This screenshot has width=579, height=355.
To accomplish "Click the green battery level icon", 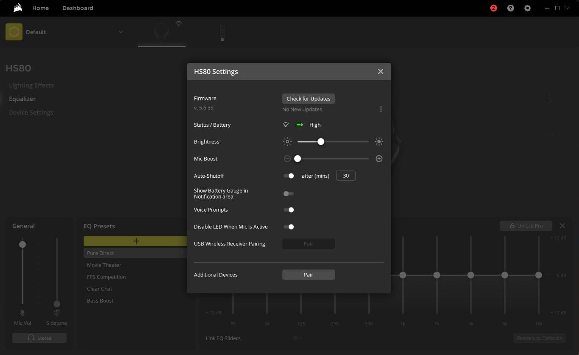I will tap(299, 125).
